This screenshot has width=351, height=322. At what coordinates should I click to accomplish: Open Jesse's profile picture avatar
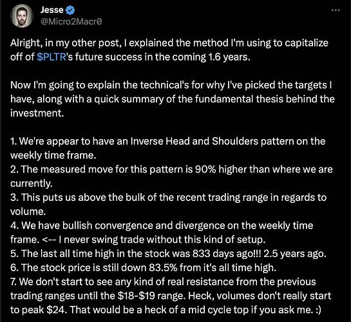(x=22, y=15)
